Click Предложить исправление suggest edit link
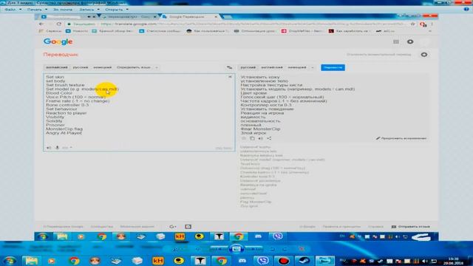This screenshot has width=473, height=266. (401, 138)
